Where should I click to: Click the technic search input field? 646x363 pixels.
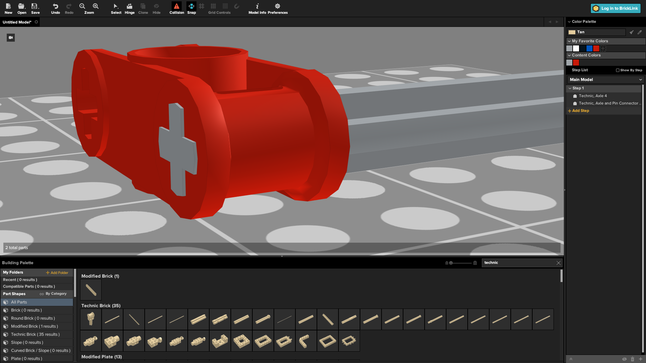[518, 263]
